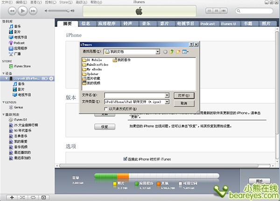Viewport: 280px width, 201px height.
Task: Open the 文件(F) menu
Action: pos(7,2)
